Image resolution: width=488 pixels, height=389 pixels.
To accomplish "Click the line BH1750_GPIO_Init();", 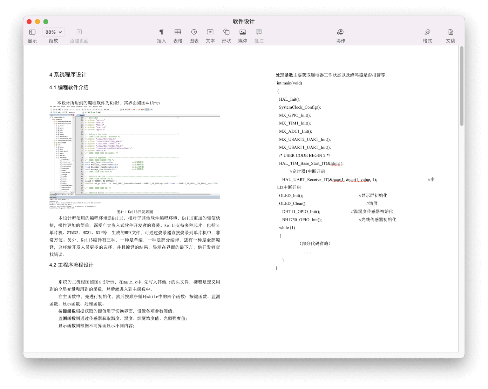I will [302, 220].
